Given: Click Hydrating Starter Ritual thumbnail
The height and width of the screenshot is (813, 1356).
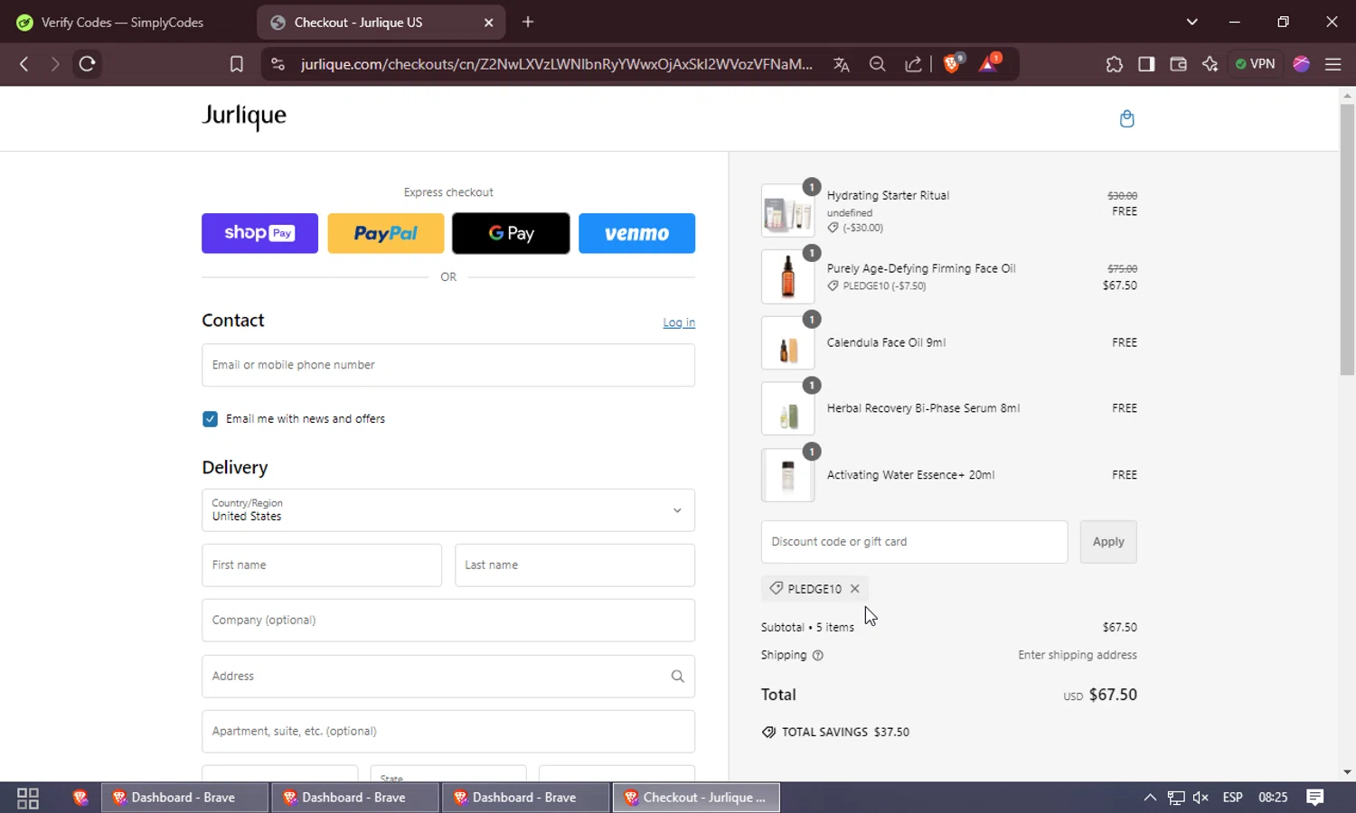Looking at the screenshot, I should pos(787,211).
